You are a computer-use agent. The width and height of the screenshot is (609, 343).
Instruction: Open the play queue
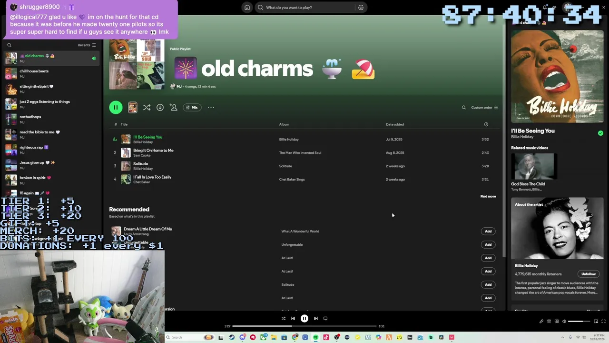[549, 321]
